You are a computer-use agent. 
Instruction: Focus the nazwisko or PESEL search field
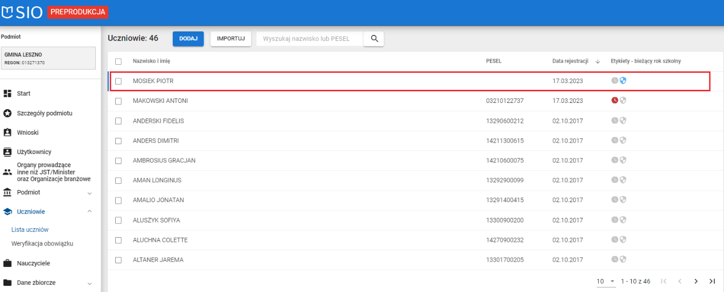click(309, 39)
